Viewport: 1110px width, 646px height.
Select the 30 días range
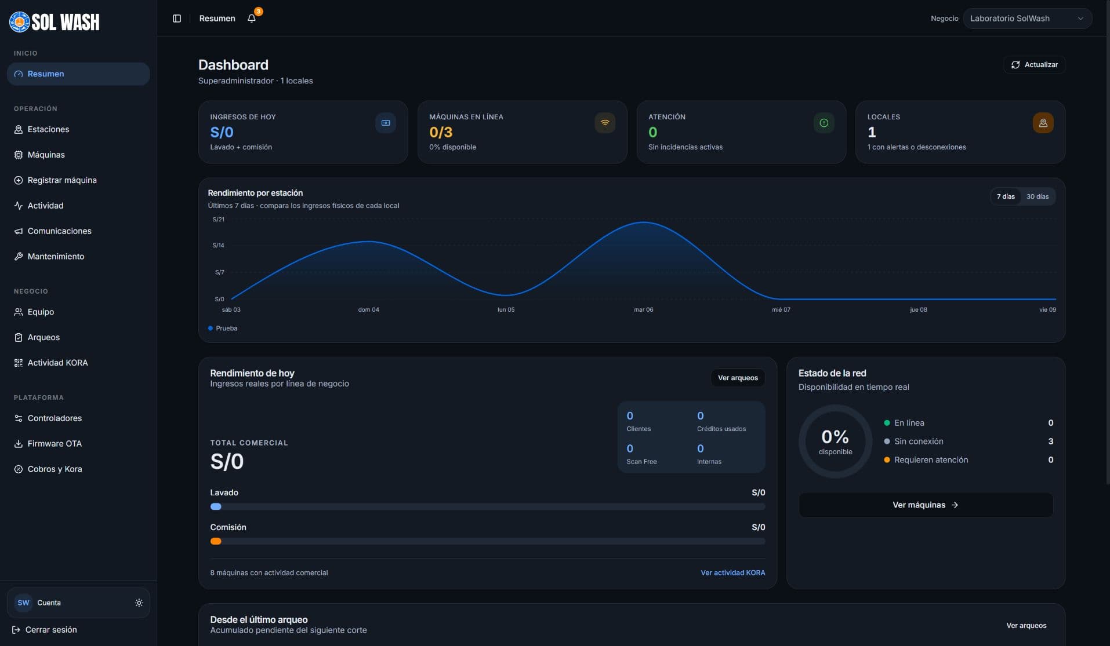[1038, 196]
